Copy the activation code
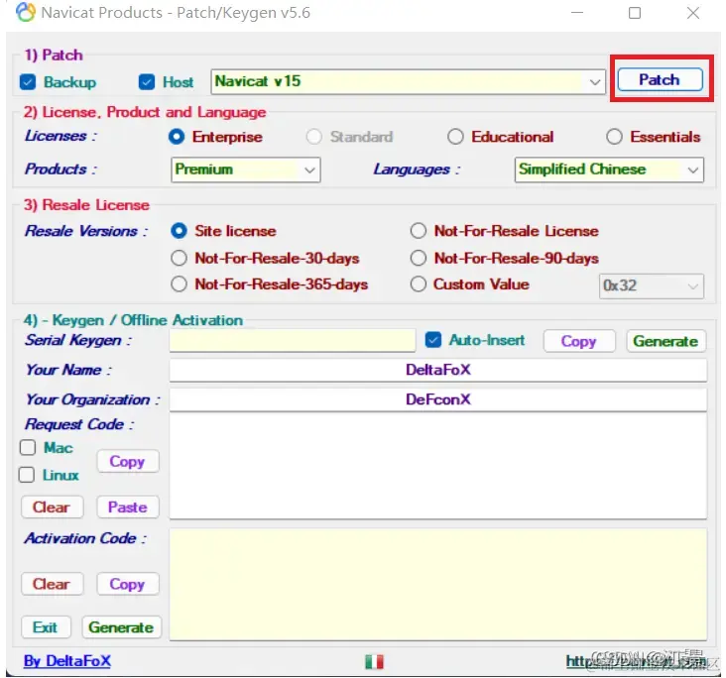Screen dimensions: 726x678 pos(128,584)
